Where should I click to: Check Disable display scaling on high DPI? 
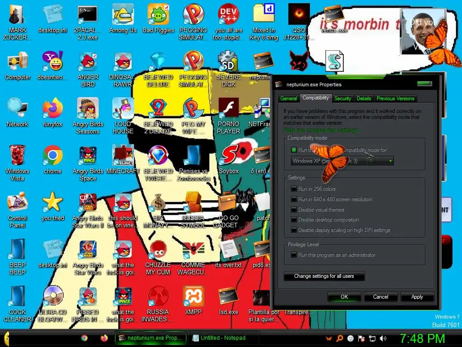coord(294,230)
